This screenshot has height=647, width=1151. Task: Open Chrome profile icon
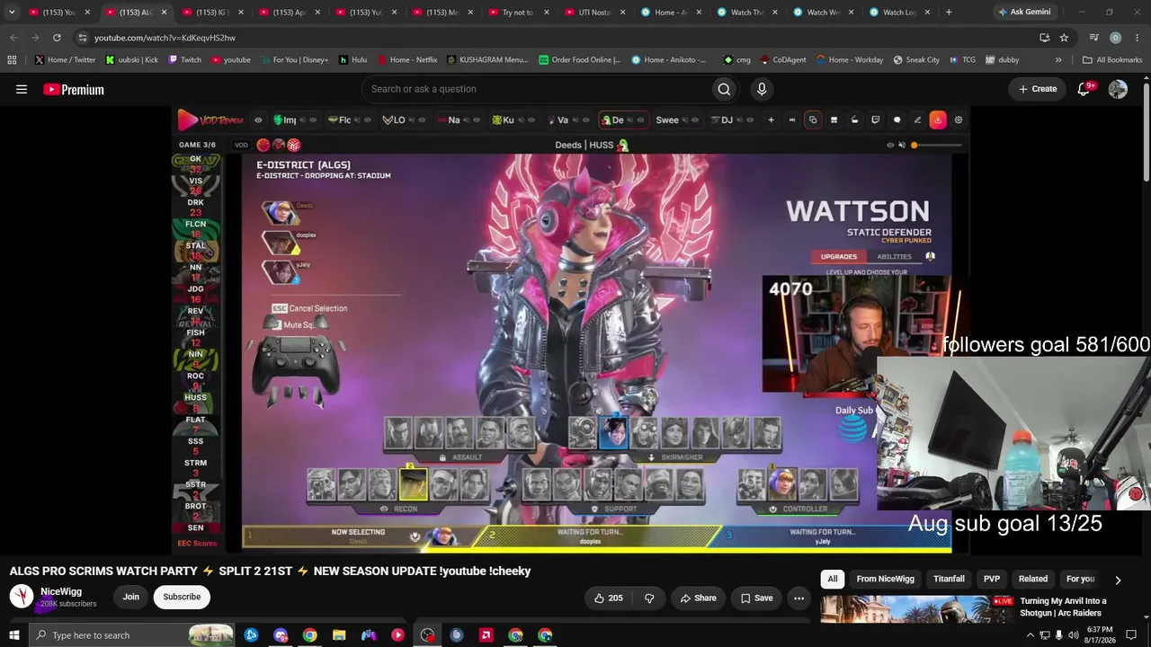pos(1115,38)
